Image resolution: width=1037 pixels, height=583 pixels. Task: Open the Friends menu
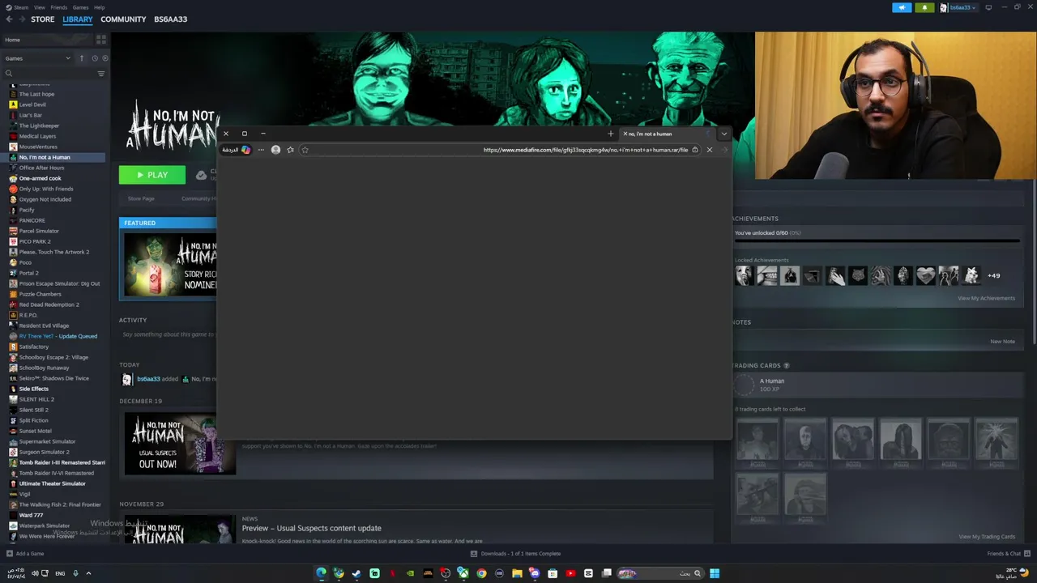[x=59, y=7]
